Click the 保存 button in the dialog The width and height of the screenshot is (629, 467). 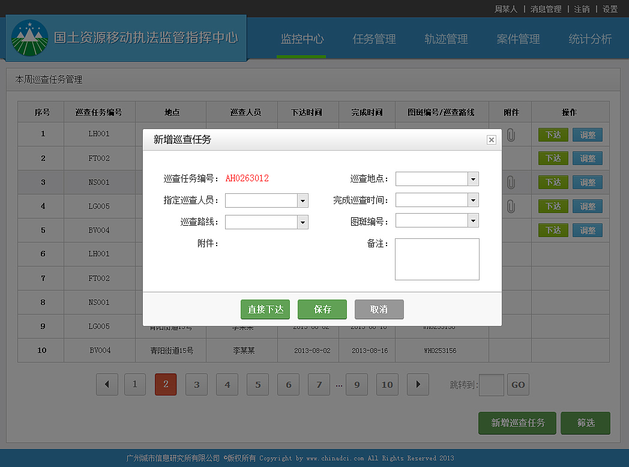322,309
